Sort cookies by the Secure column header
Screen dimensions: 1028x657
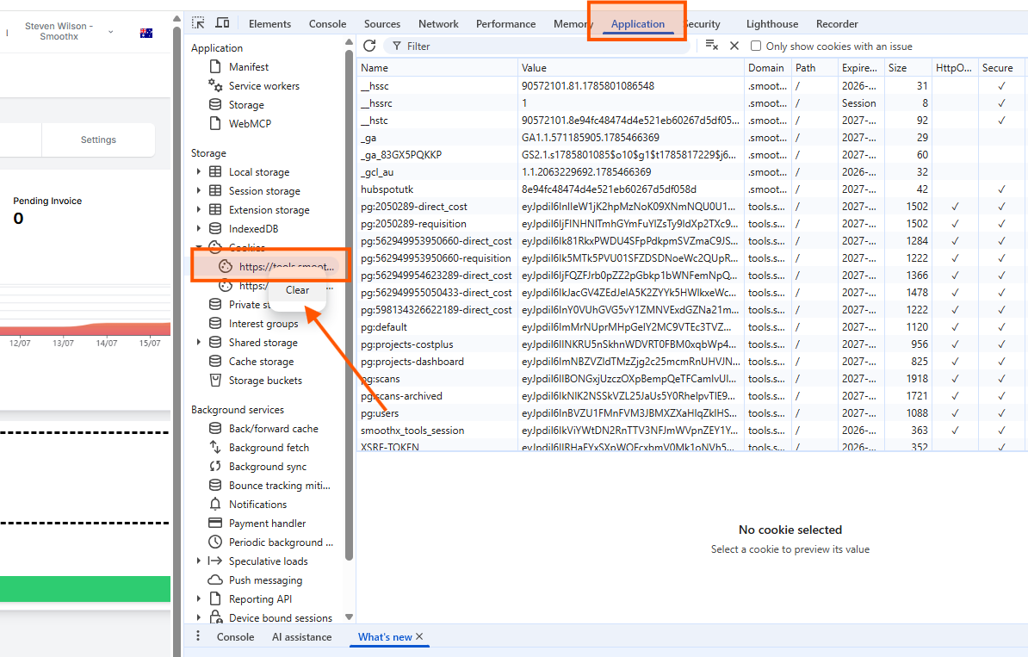[x=1000, y=67]
